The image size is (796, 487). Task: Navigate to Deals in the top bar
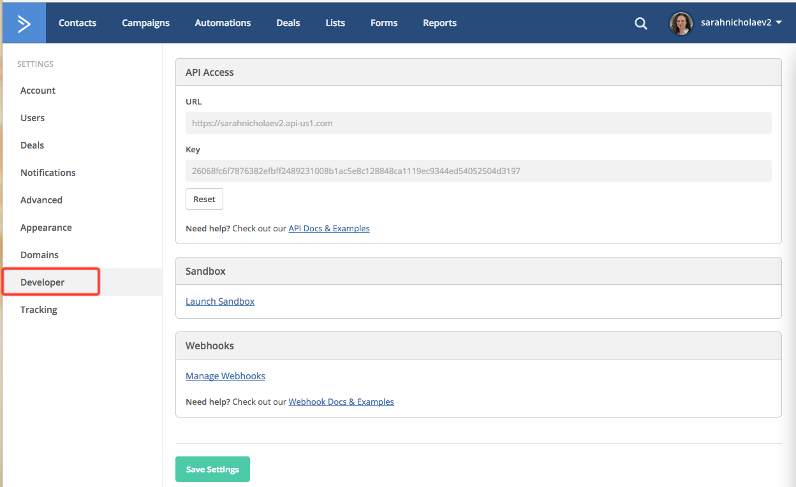288,23
